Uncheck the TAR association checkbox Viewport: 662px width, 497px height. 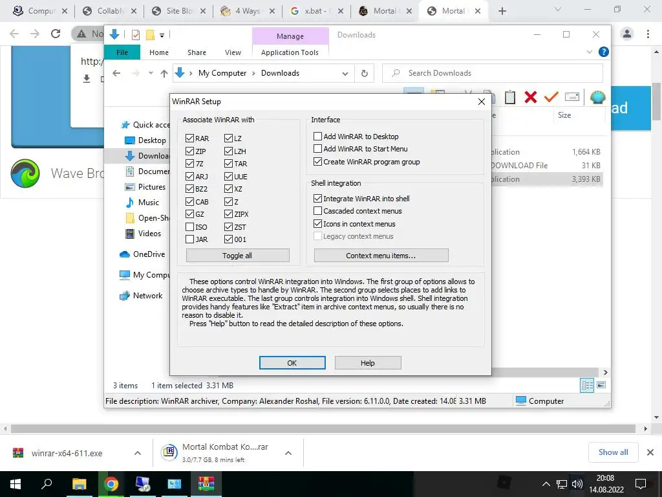tap(228, 164)
